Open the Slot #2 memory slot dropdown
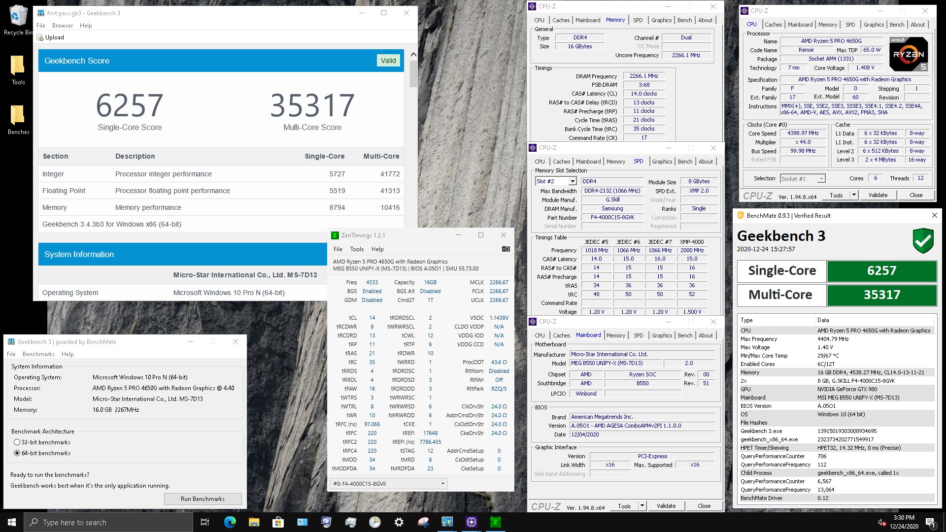946x532 pixels. [573, 181]
